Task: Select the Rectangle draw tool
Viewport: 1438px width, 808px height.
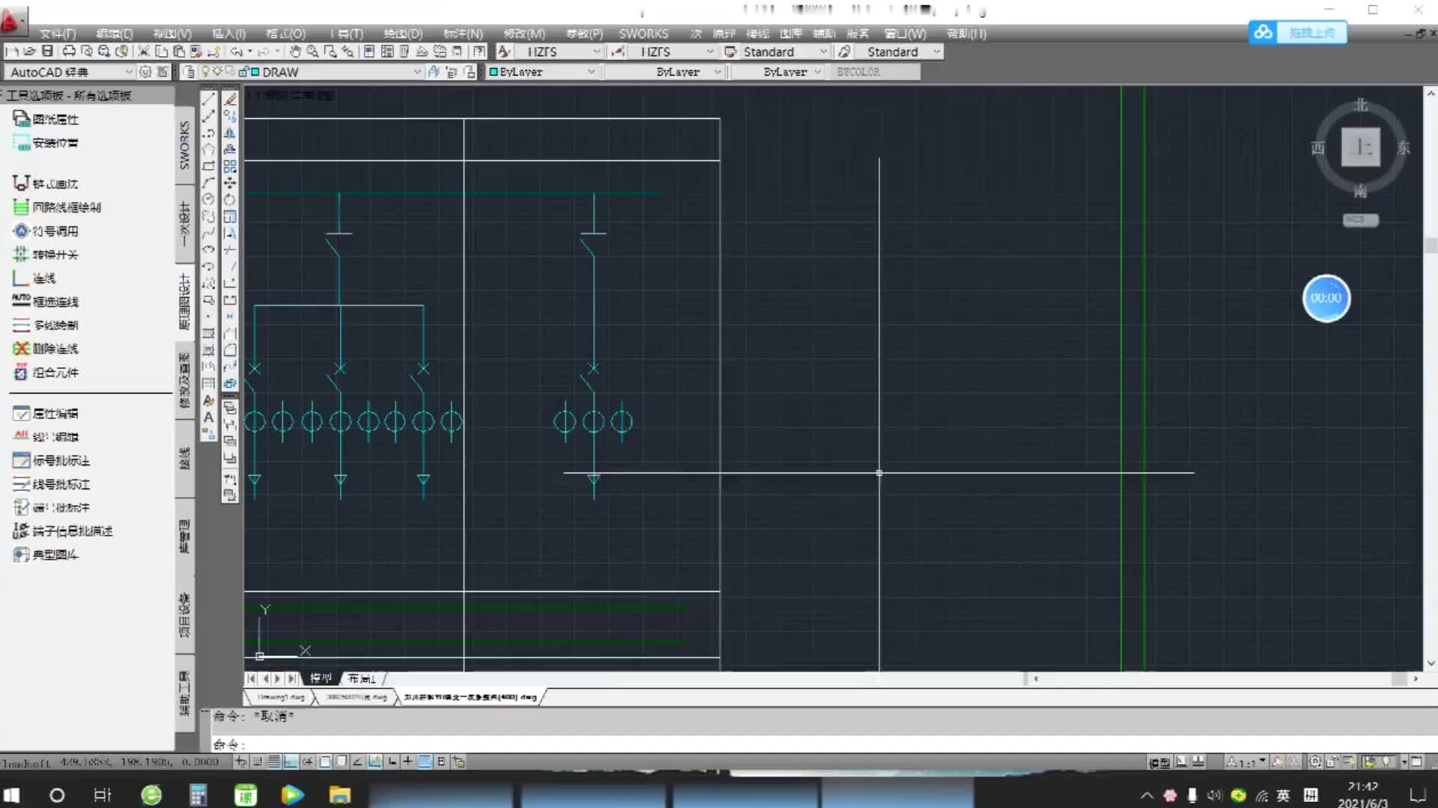Action: (208, 166)
